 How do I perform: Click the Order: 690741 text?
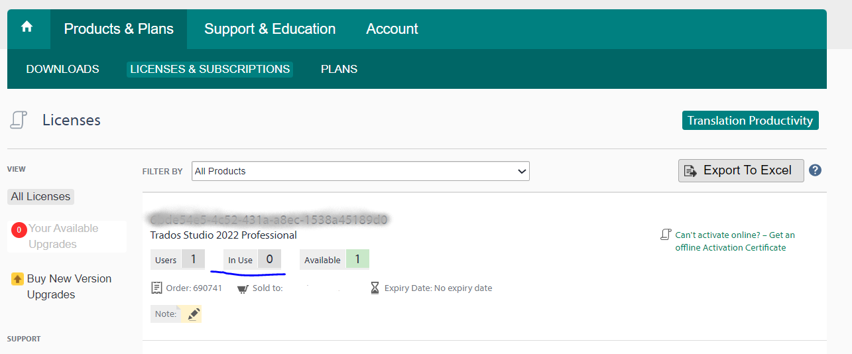pyautogui.click(x=194, y=288)
